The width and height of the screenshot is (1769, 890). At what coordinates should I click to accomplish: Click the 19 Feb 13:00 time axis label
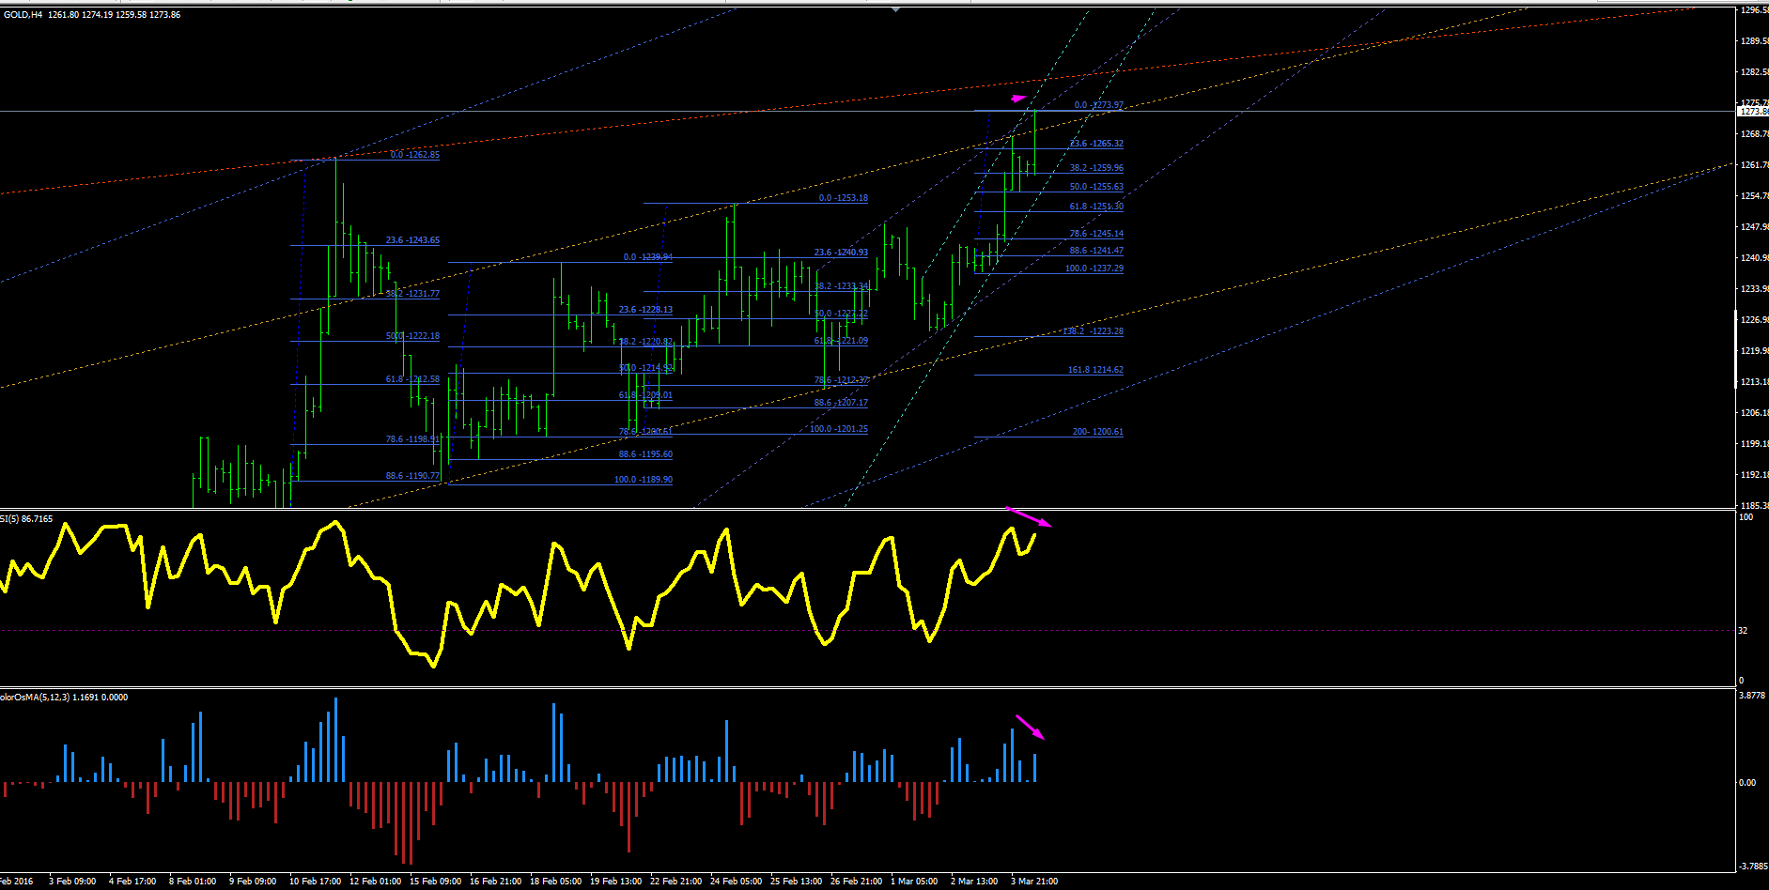pyautogui.click(x=616, y=882)
